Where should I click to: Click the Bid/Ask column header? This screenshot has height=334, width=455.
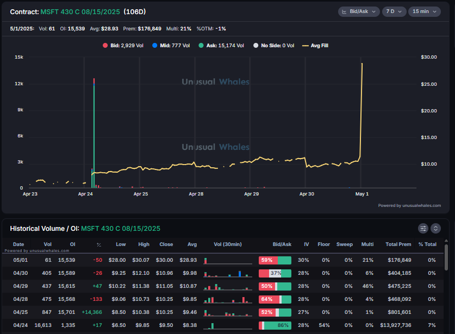(x=282, y=244)
